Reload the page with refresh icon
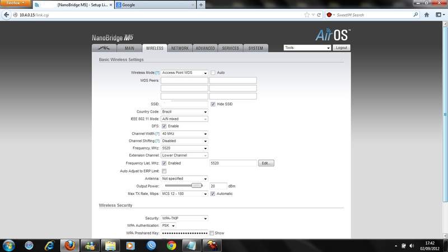448x252 pixels. [319, 15]
